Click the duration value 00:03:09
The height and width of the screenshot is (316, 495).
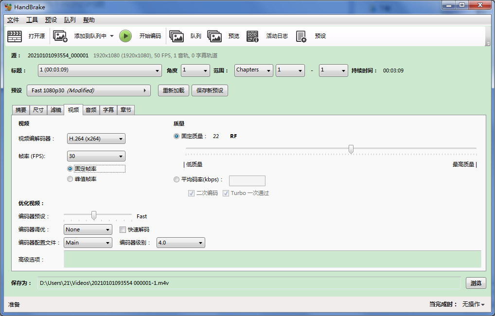(x=393, y=70)
